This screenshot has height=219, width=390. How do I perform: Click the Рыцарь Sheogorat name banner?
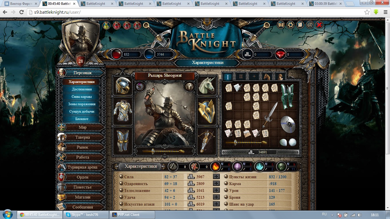click(x=165, y=76)
